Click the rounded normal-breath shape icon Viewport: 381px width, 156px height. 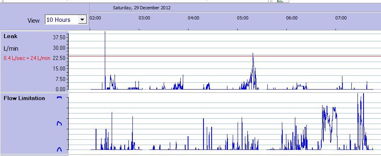tap(59, 149)
